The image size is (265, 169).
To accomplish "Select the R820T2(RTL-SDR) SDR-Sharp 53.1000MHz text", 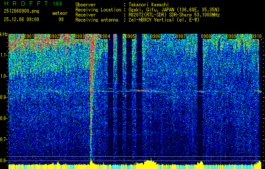I will pyautogui.click(x=174, y=15).
